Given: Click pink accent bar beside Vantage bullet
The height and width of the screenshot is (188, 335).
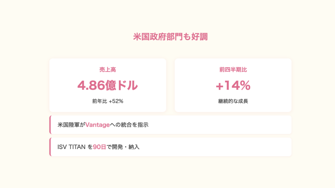Looking at the screenshot, I should click(x=50, y=125).
